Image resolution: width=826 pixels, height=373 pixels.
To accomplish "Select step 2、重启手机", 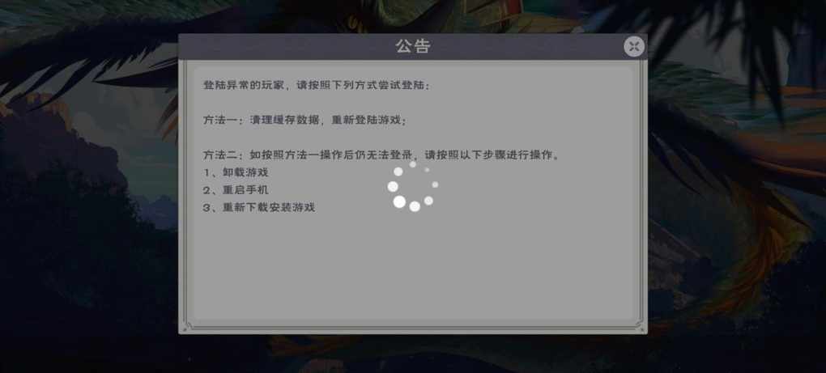I will pyautogui.click(x=236, y=190).
